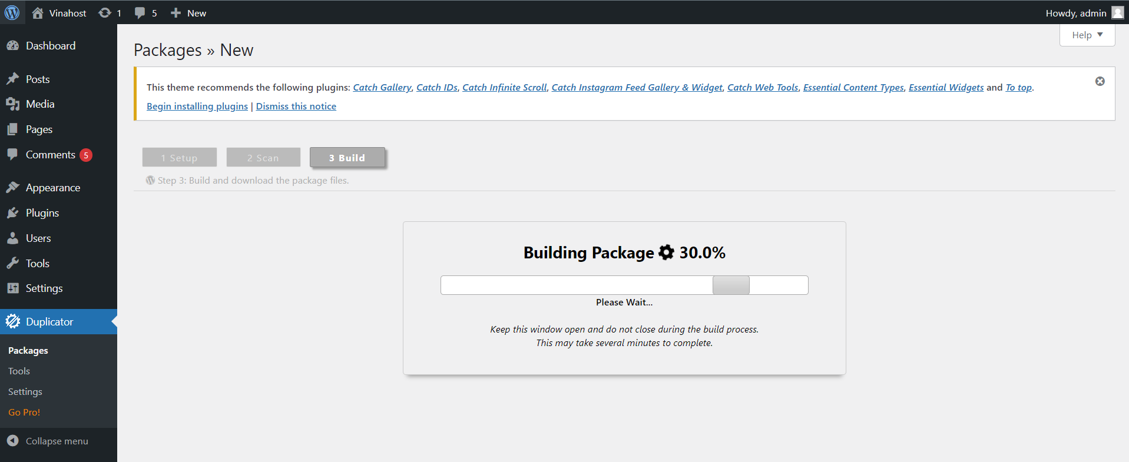Viewport: 1129px width, 462px height.
Task: Click the updates icon in admin bar
Action: coord(105,13)
